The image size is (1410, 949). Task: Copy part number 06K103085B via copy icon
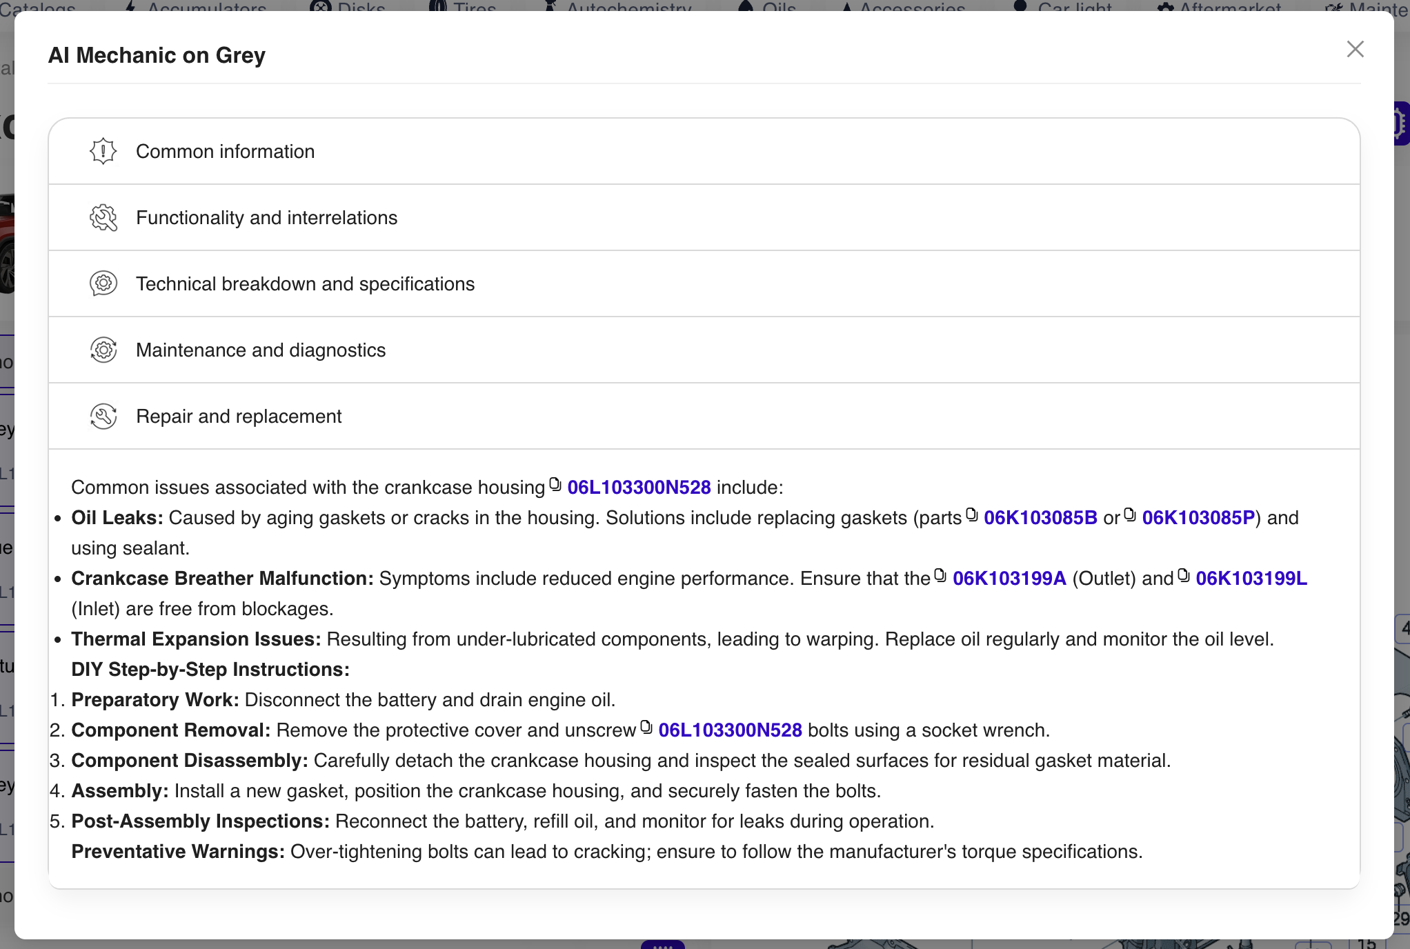click(972, 515)
